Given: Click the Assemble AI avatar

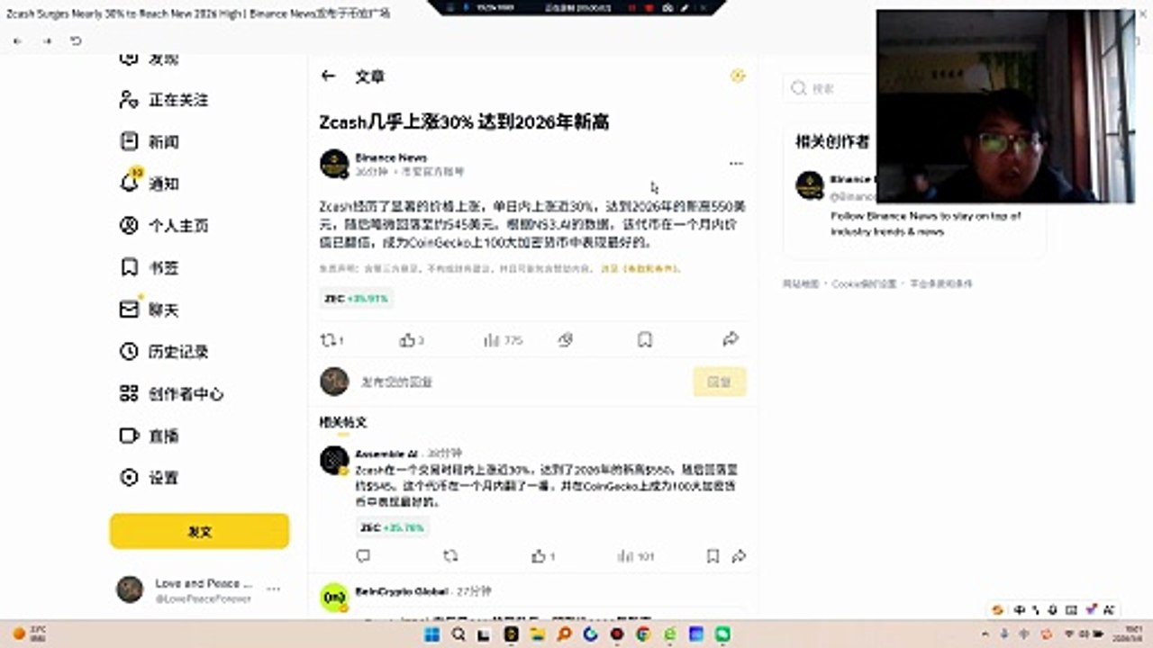Looking at the screenshot, I should click(x=334, y=460).
